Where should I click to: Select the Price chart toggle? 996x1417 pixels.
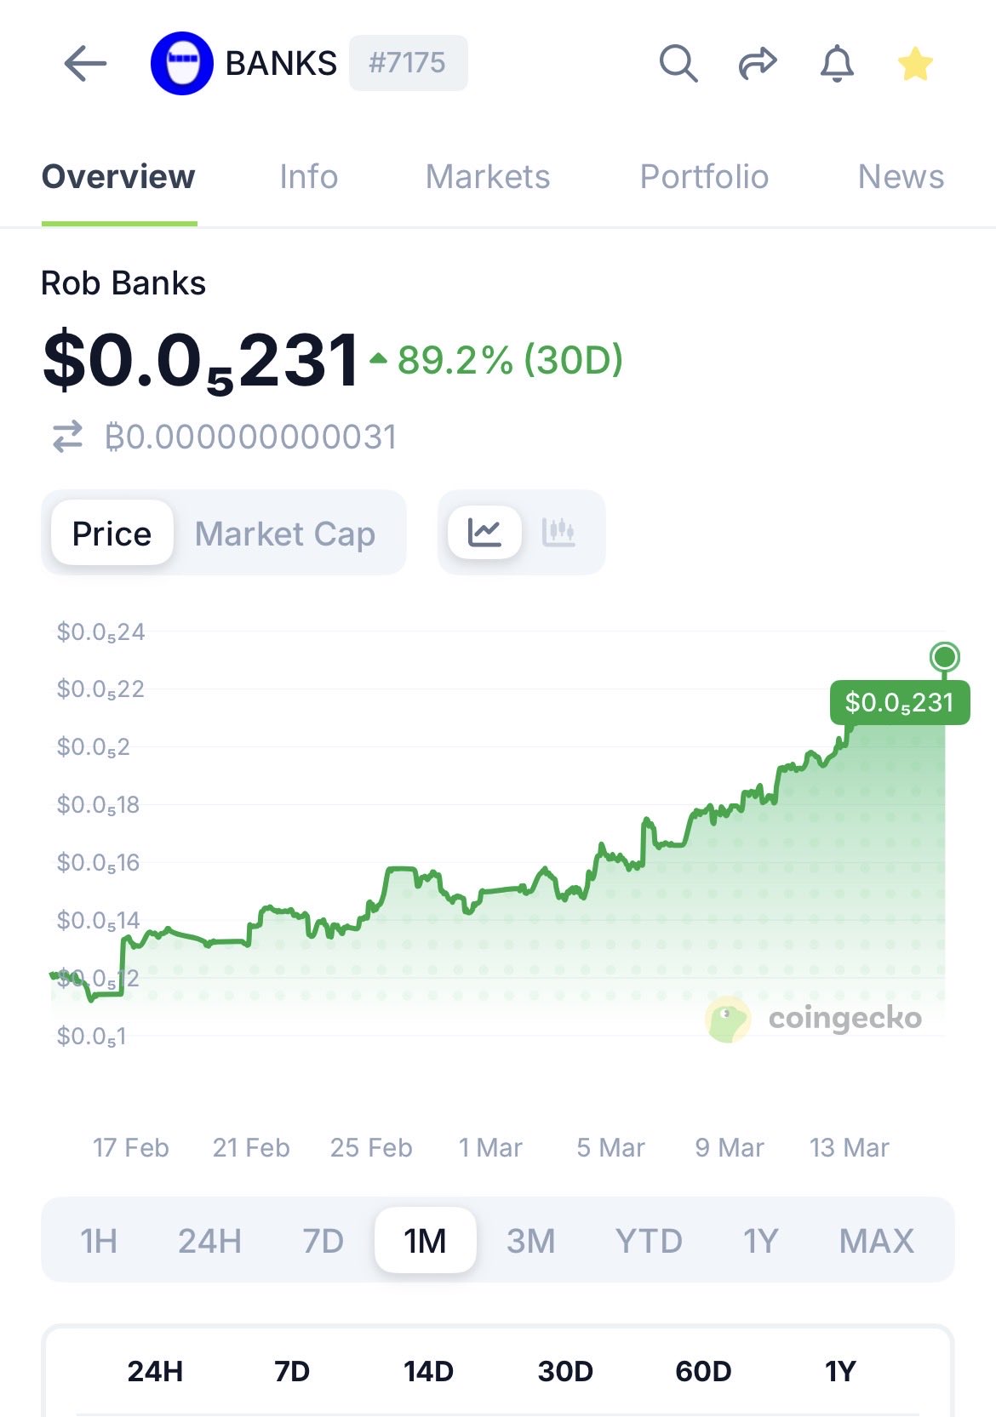(x=112, y=534)
